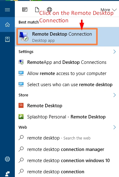119x177 pixels.
Task: Click the RemoteApp and Desktop Connections icon
Action: tap(21, 62)
